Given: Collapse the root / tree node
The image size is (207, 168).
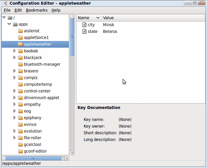Looking at the screenshot, I should (x=4, y=17).
